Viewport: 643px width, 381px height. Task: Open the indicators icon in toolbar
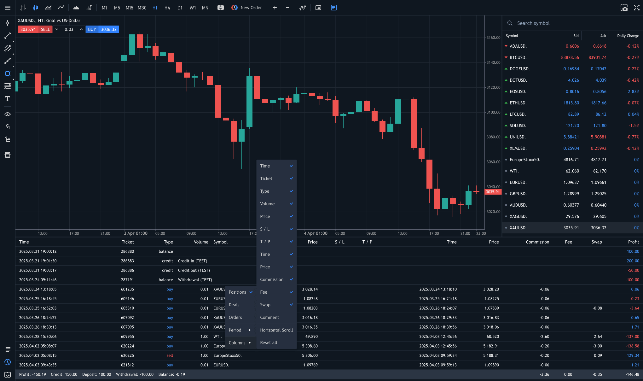point(303,8)
